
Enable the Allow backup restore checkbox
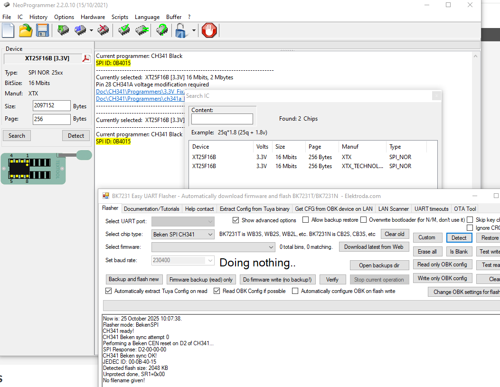tap(305, 220)
